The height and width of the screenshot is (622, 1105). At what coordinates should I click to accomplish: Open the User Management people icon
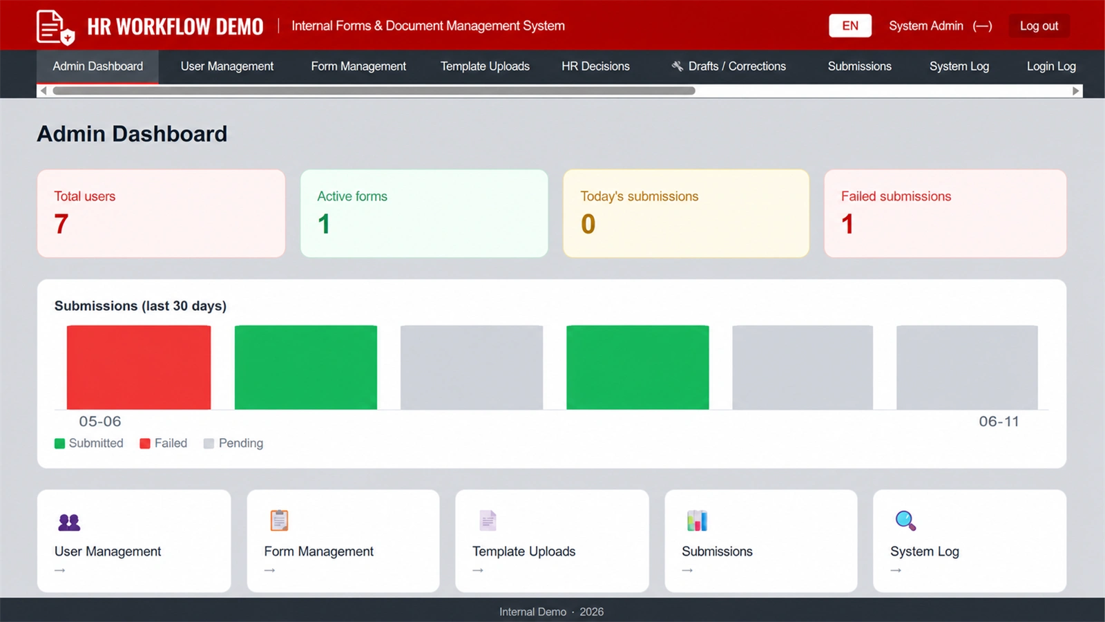point(69,522)
